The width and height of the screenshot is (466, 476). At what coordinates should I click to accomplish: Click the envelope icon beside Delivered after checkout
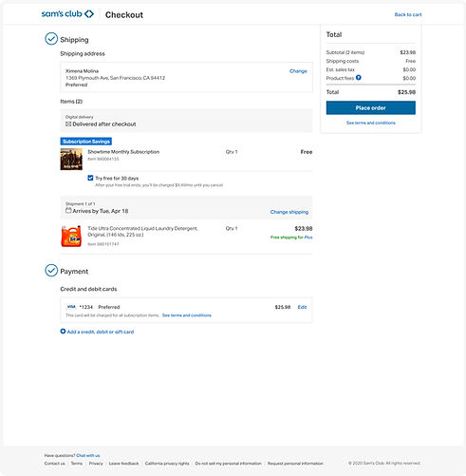(68, 124)
